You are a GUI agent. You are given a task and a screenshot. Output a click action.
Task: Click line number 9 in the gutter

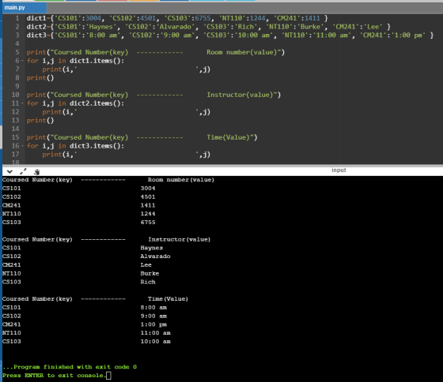[x=17, y=86]
